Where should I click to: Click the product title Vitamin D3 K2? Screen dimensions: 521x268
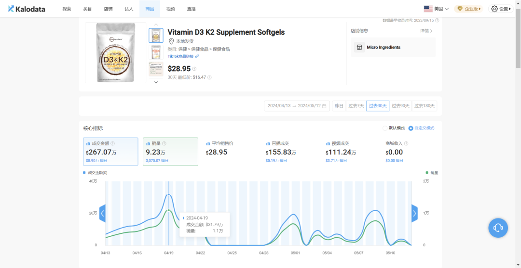(x=226, y=32)
